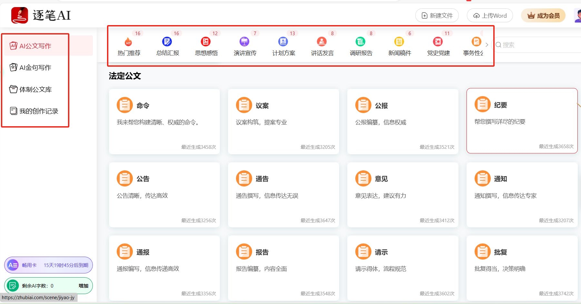Screen dimensions: 581x304
Task: Select the 热门推荐 category icon
Action: coord(128,41)
